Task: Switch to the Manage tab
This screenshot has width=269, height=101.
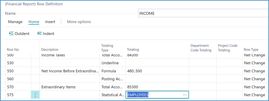Action: coord(15,22)
